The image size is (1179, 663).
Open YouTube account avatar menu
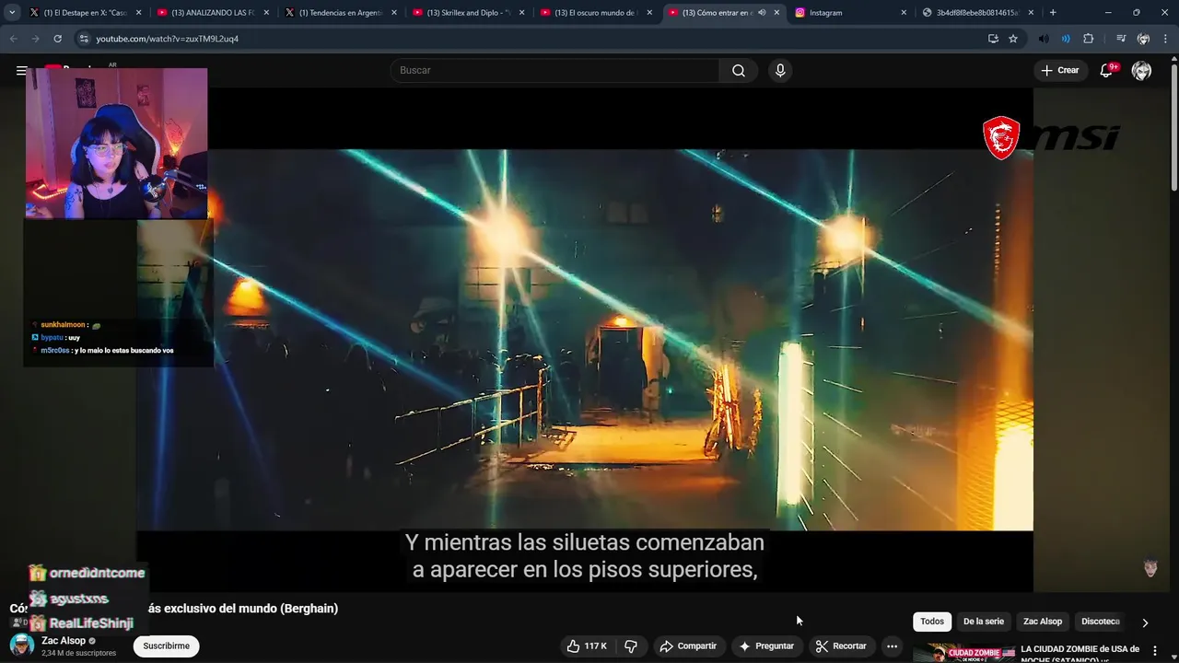[1141, 71]
